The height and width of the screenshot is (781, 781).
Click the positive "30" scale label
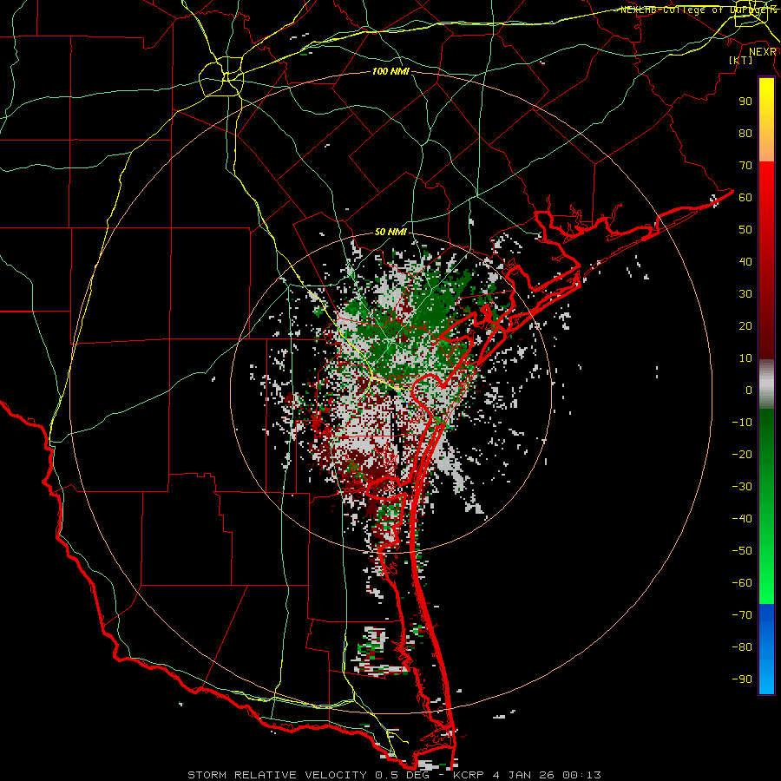(x=745, y=294)
